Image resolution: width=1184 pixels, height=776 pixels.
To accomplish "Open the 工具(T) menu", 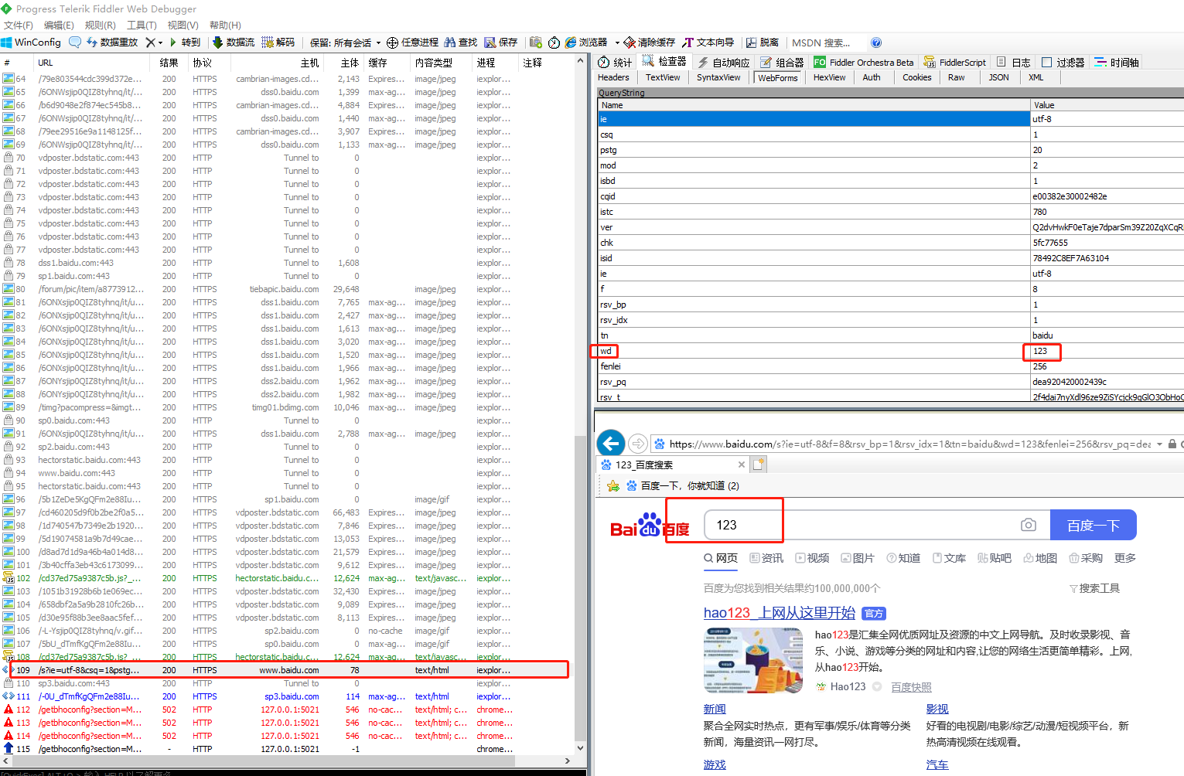I will [142, 26].
